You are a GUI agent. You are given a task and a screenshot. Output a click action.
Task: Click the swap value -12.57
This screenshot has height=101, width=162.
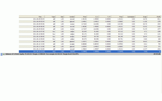(x=145, y=49)
